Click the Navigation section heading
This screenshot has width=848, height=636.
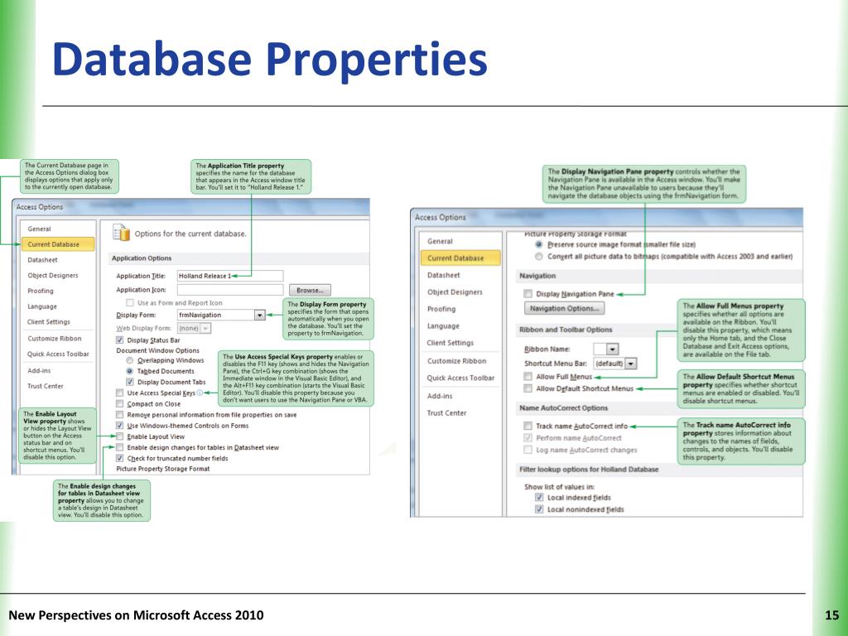tap(537, 276)
